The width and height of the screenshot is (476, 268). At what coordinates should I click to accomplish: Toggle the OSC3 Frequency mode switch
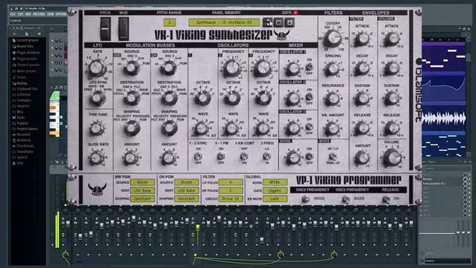pyautogui.click(x=345, y=200)
